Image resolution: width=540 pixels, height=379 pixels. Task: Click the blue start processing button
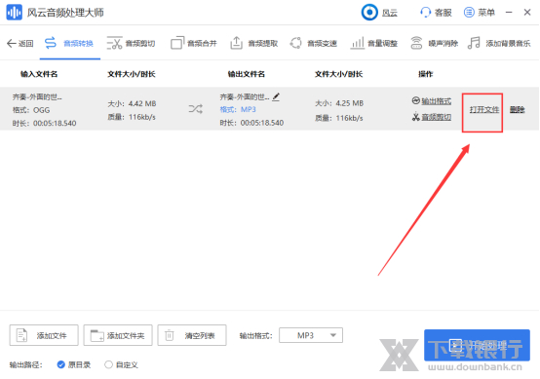[x=477, y=345]
